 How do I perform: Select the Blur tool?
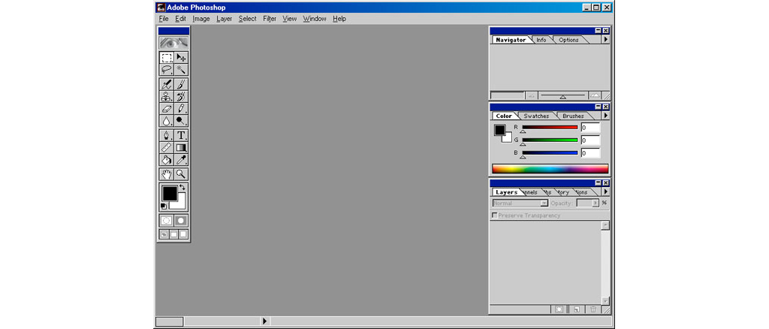[x=167, y=121]
